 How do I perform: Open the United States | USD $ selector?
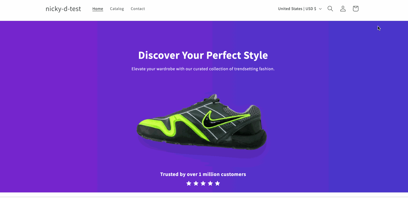coord(297,9)
